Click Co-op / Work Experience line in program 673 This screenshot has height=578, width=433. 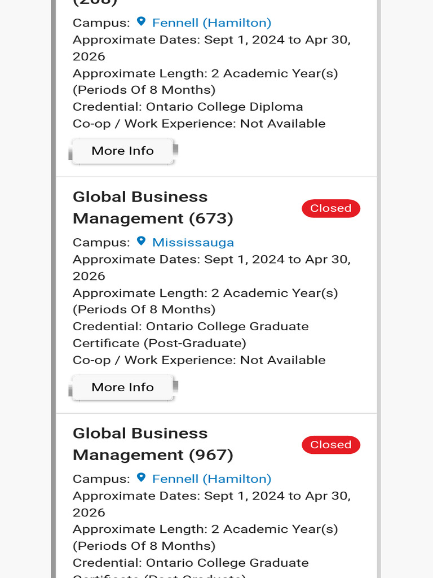(199, 360)
